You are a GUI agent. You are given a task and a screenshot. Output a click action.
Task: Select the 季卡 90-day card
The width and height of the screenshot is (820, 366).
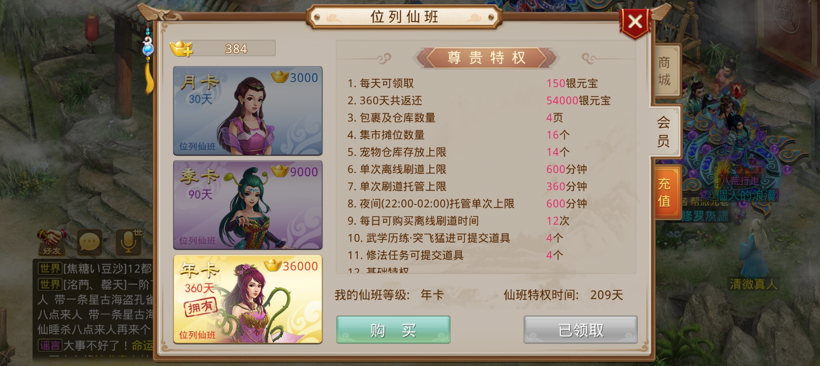248,205
